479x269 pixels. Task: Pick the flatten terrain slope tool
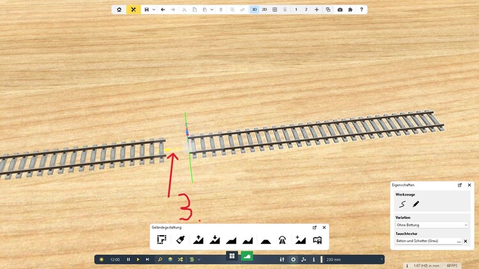point(231,241)
